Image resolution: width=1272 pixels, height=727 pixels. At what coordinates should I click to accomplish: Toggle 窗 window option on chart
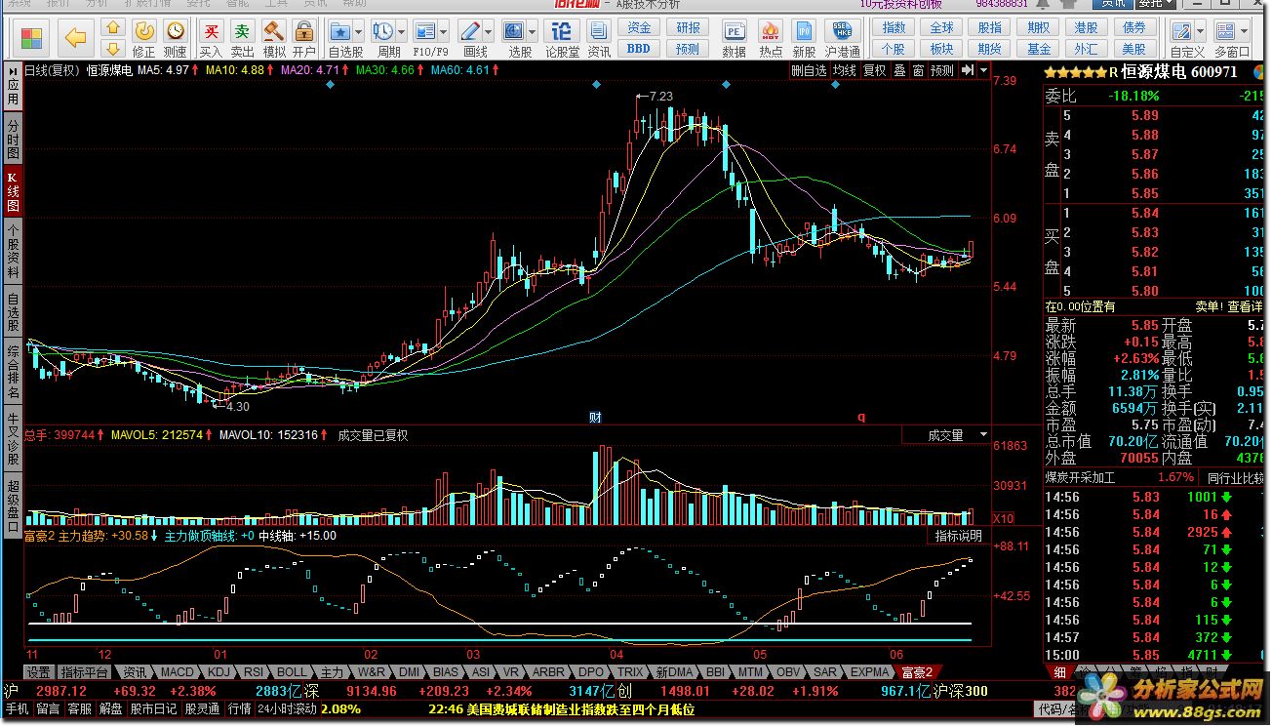[918, 70]
